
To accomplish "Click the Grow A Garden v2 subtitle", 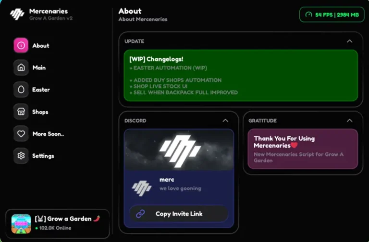I will pyautogui.click(x=51, y=18).
